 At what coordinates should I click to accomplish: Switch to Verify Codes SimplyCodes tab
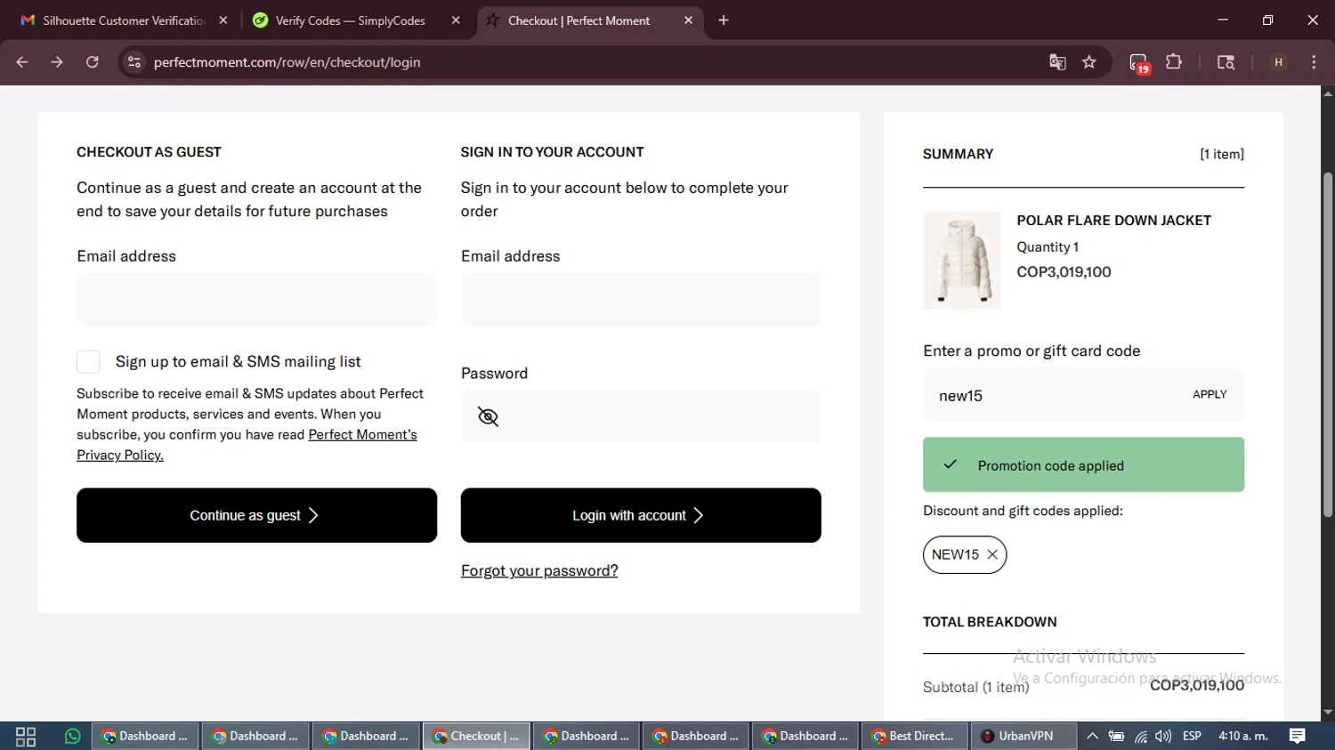coord(356,20)
